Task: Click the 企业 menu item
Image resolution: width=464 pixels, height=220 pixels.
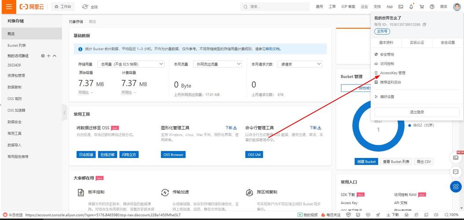Action: 364,7
